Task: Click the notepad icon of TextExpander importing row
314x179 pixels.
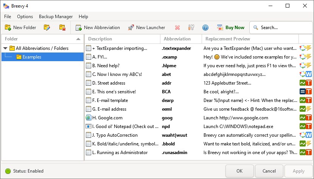Action: pos(88,48)
